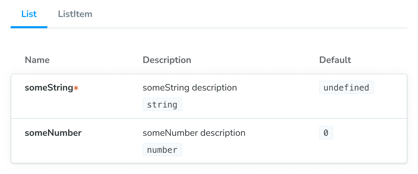Click the red required asterisk
Screen dimensions: 418x174
[x=76, y=88]
